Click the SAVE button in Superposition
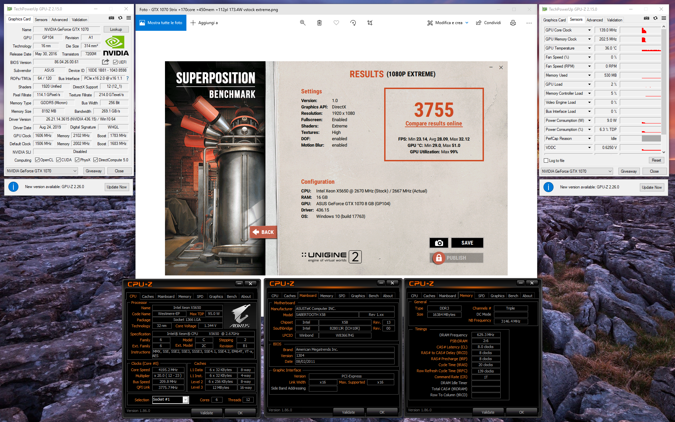Viewport: 675px width, 422px height. [x=467, y=243]
